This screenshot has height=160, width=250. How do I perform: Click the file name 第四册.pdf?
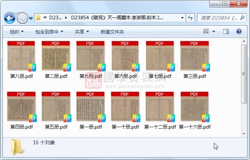21,127
